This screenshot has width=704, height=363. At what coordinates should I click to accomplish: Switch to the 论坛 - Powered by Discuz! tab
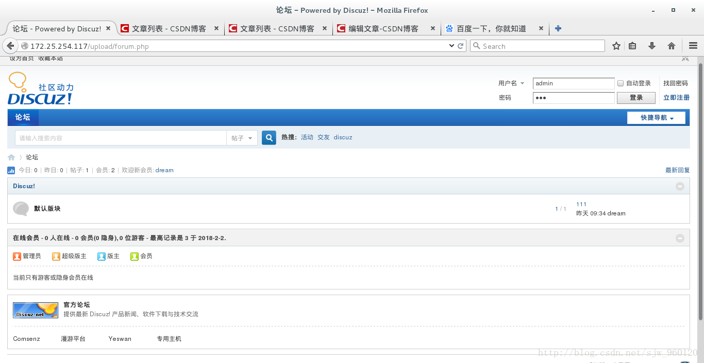pyautogui.click(x=60, y=29)
